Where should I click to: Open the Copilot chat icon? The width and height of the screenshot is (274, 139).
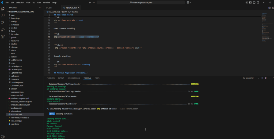[188, 3]
